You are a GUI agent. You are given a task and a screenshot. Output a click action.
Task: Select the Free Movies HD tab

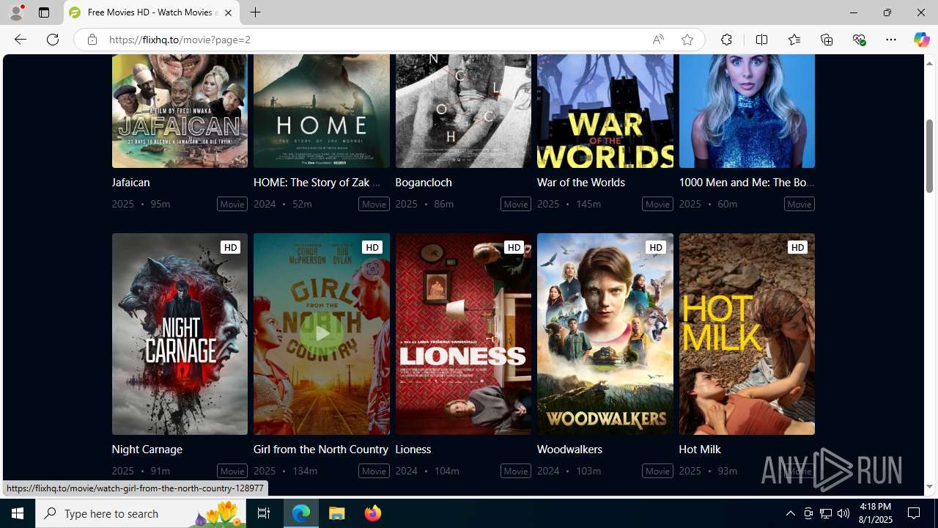[x=152, y=12]
